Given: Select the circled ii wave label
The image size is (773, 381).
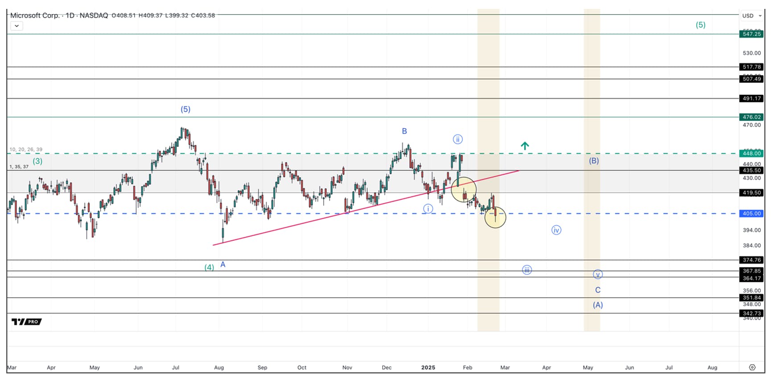Looking at the screenshot, I should coord(457,139).
